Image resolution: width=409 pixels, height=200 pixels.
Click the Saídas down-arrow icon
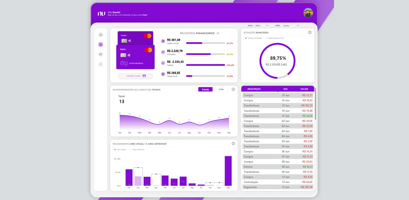point(163,63)
